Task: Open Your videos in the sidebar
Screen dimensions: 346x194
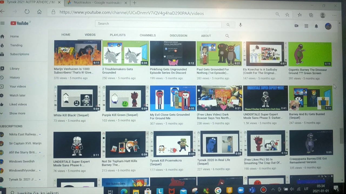Action: pyautogui.click(x=18, y=86)
